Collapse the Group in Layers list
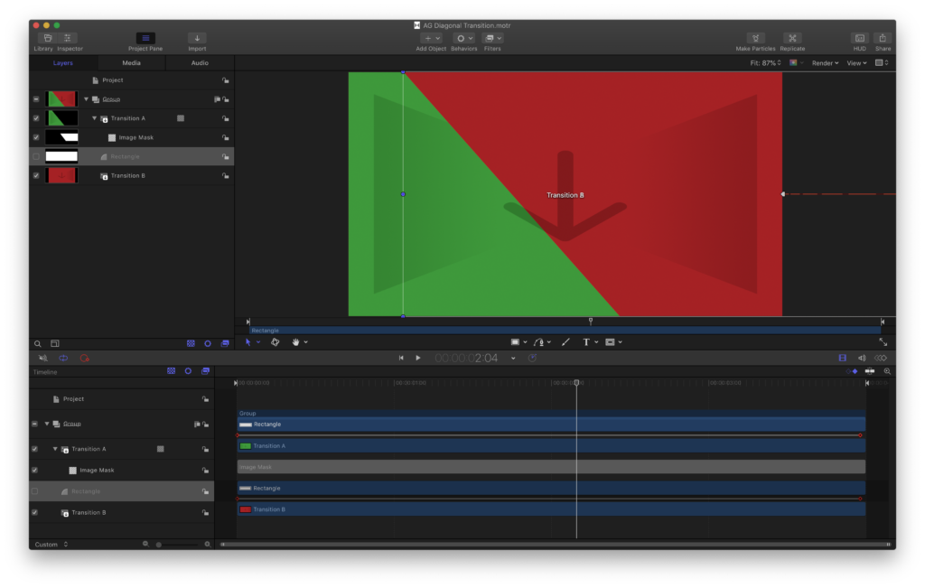The width and height of the screenshot is (925, 588). 86,99
